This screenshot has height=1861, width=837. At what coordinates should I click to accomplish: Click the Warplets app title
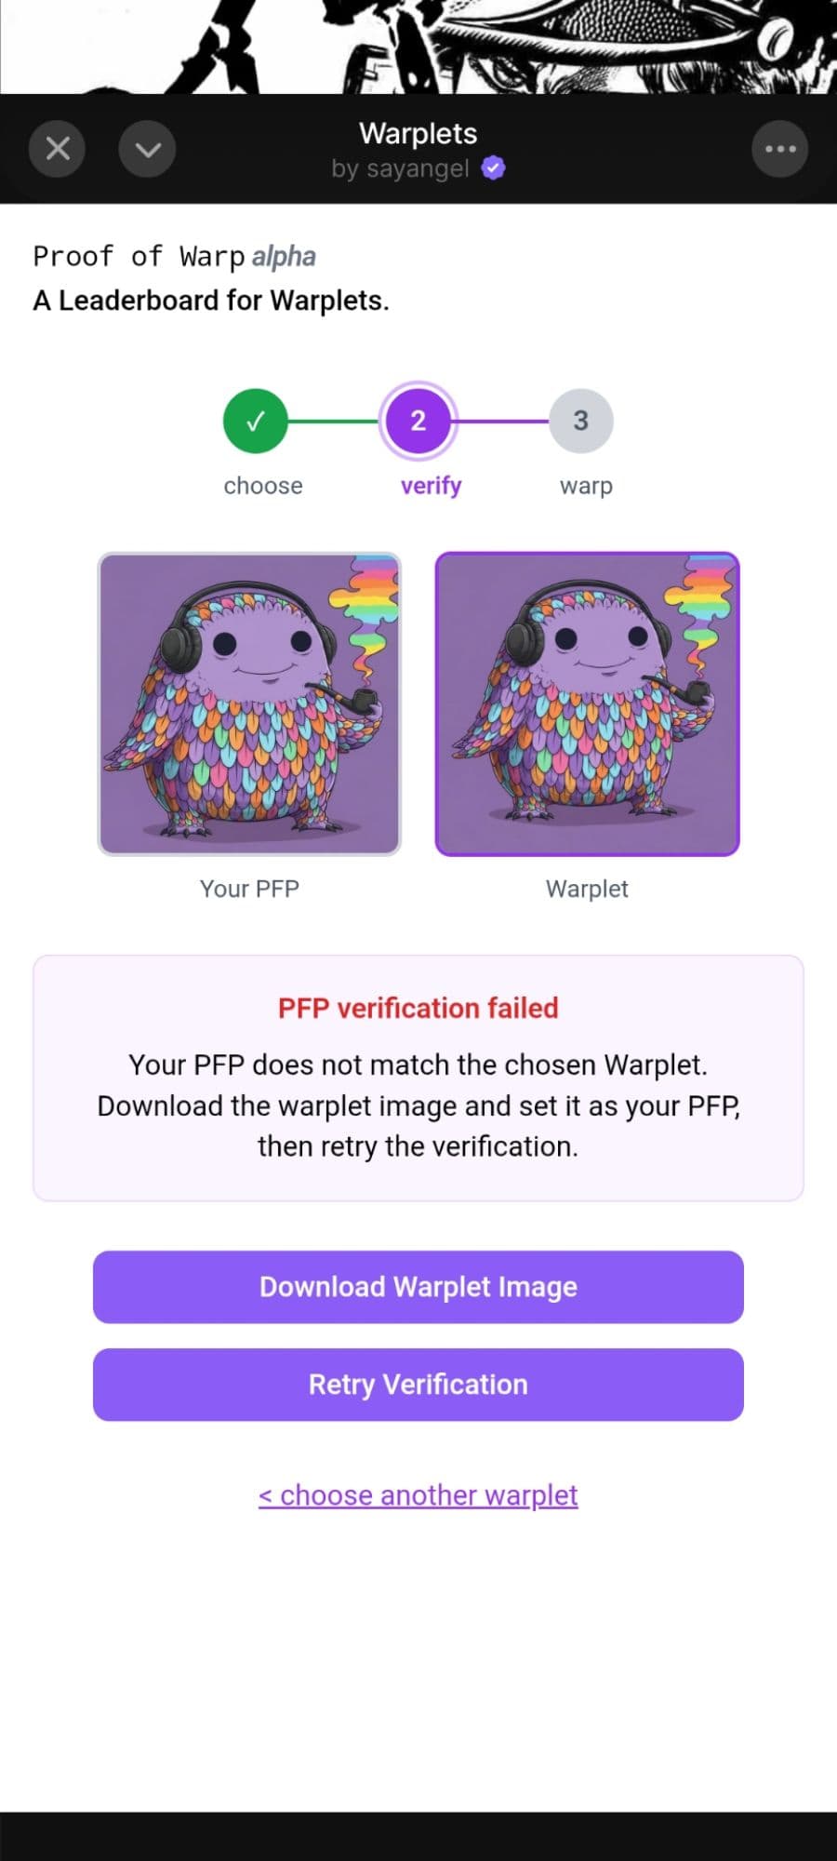tap(418, 133)
